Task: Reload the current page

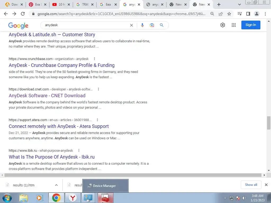Action: click(23, 14)
